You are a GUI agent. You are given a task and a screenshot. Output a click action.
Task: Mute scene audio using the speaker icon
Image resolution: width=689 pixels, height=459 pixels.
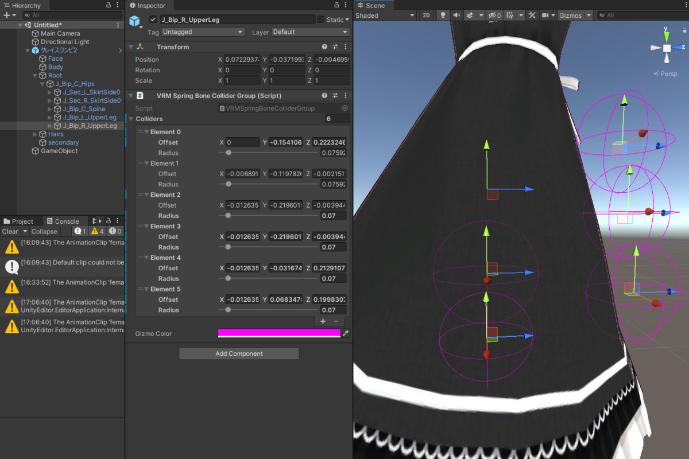point(457,15)
